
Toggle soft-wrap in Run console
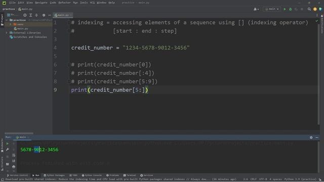pyautogui.click(x=14, y=155)
